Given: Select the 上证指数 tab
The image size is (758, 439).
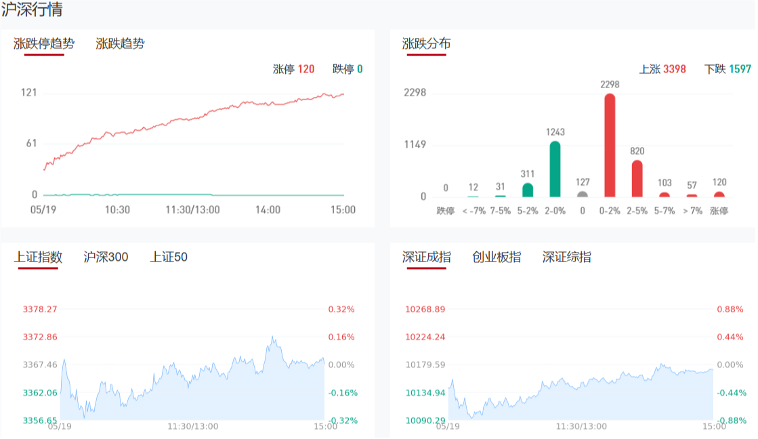Looking at the screenshot, I should pos(38,257).
